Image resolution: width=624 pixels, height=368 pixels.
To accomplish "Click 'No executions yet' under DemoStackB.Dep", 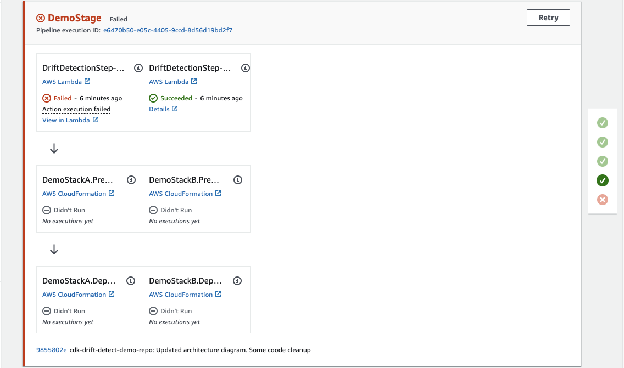I will [174, 322].
